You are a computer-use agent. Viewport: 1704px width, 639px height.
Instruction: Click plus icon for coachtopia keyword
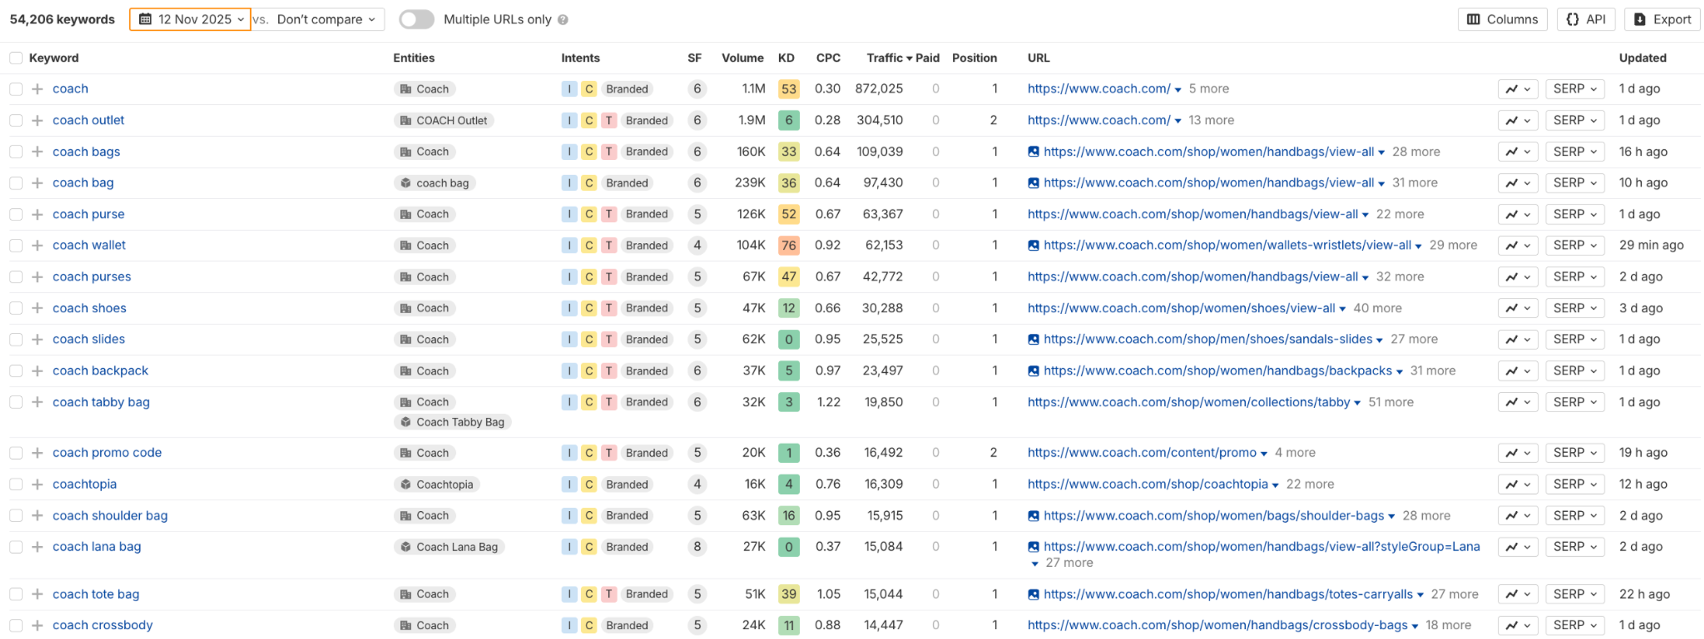[x=38, y=484]
